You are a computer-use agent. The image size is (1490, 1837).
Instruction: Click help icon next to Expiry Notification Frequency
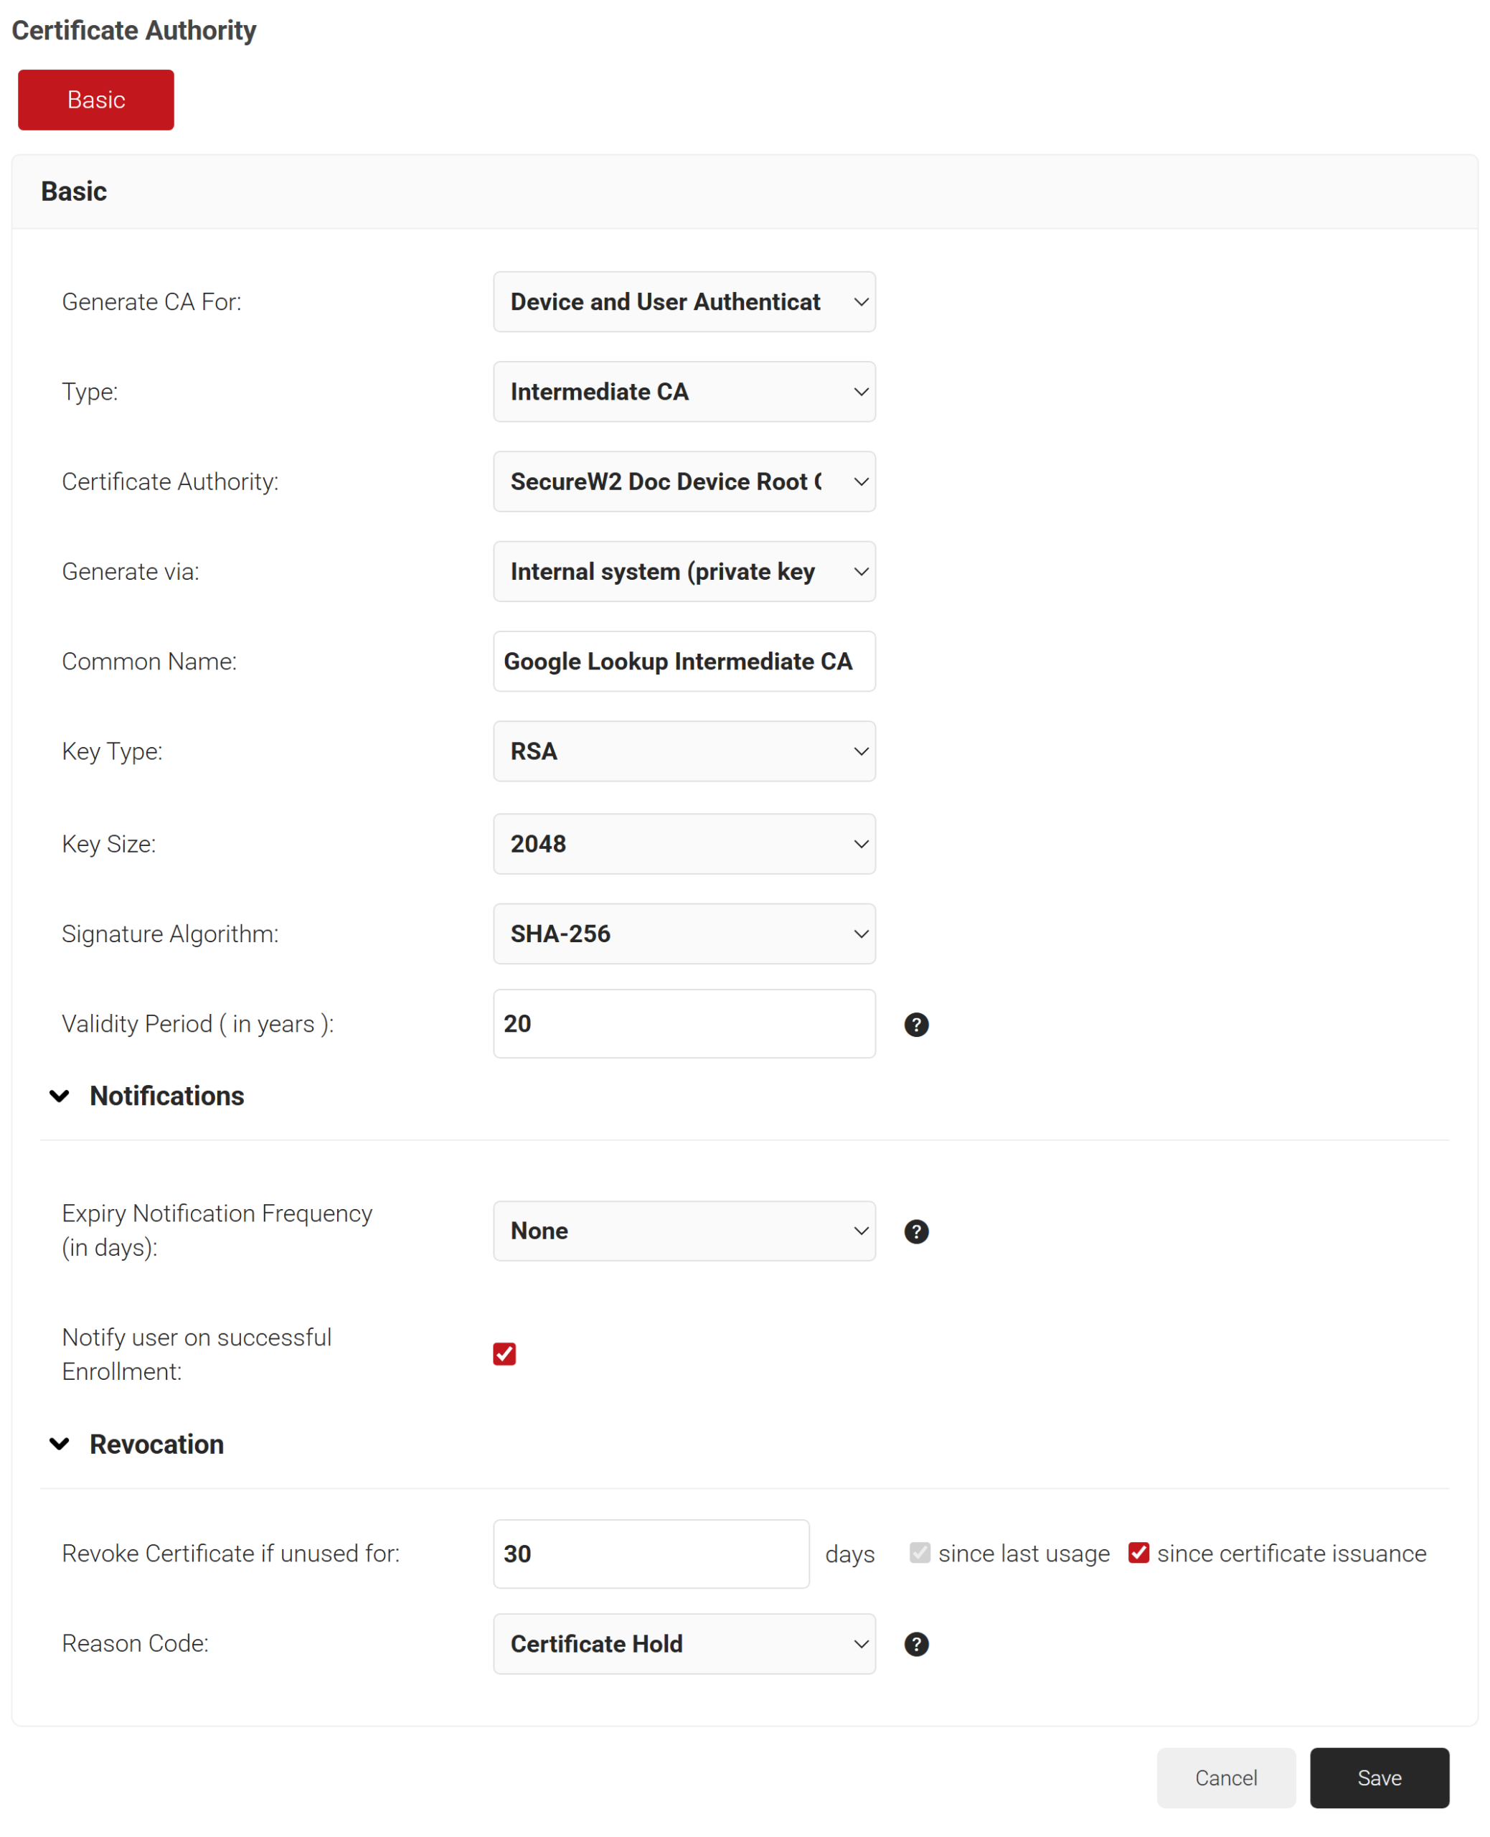(x=916, y=1231)
